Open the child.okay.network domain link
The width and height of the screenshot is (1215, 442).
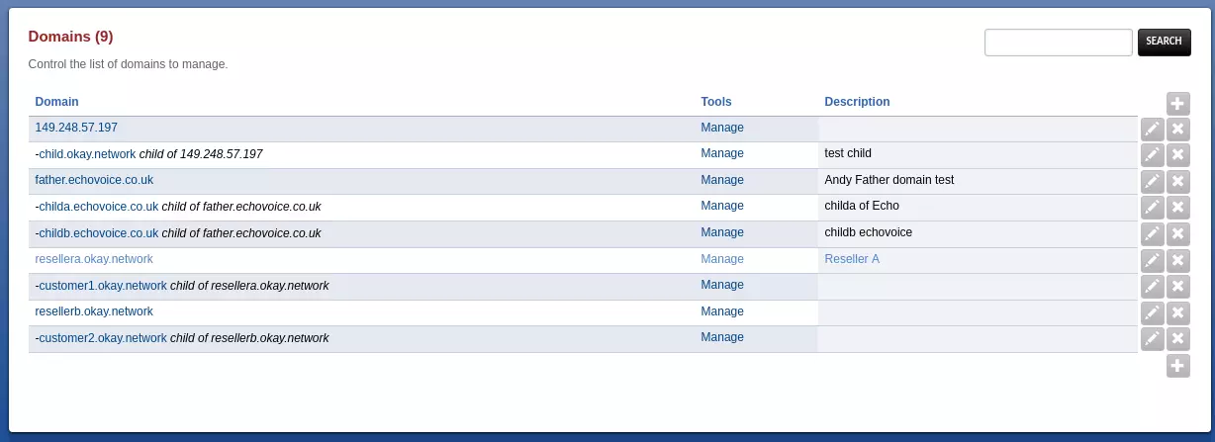pyautogui.click(x=87, y=154)
